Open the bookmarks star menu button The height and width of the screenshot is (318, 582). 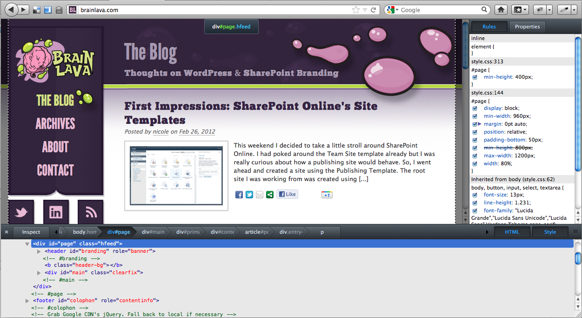click(520, 10)
